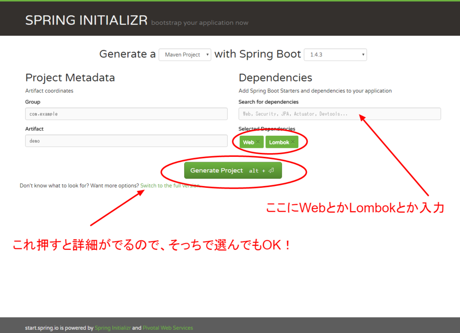Open the Spring Boot version 1.4.3 dropdown
The height and width of the screenshot is (333, 460).
coord(335,54)
